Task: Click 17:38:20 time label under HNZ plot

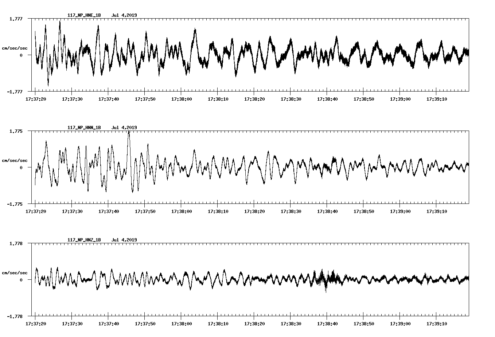Action: tap(254, 324)
